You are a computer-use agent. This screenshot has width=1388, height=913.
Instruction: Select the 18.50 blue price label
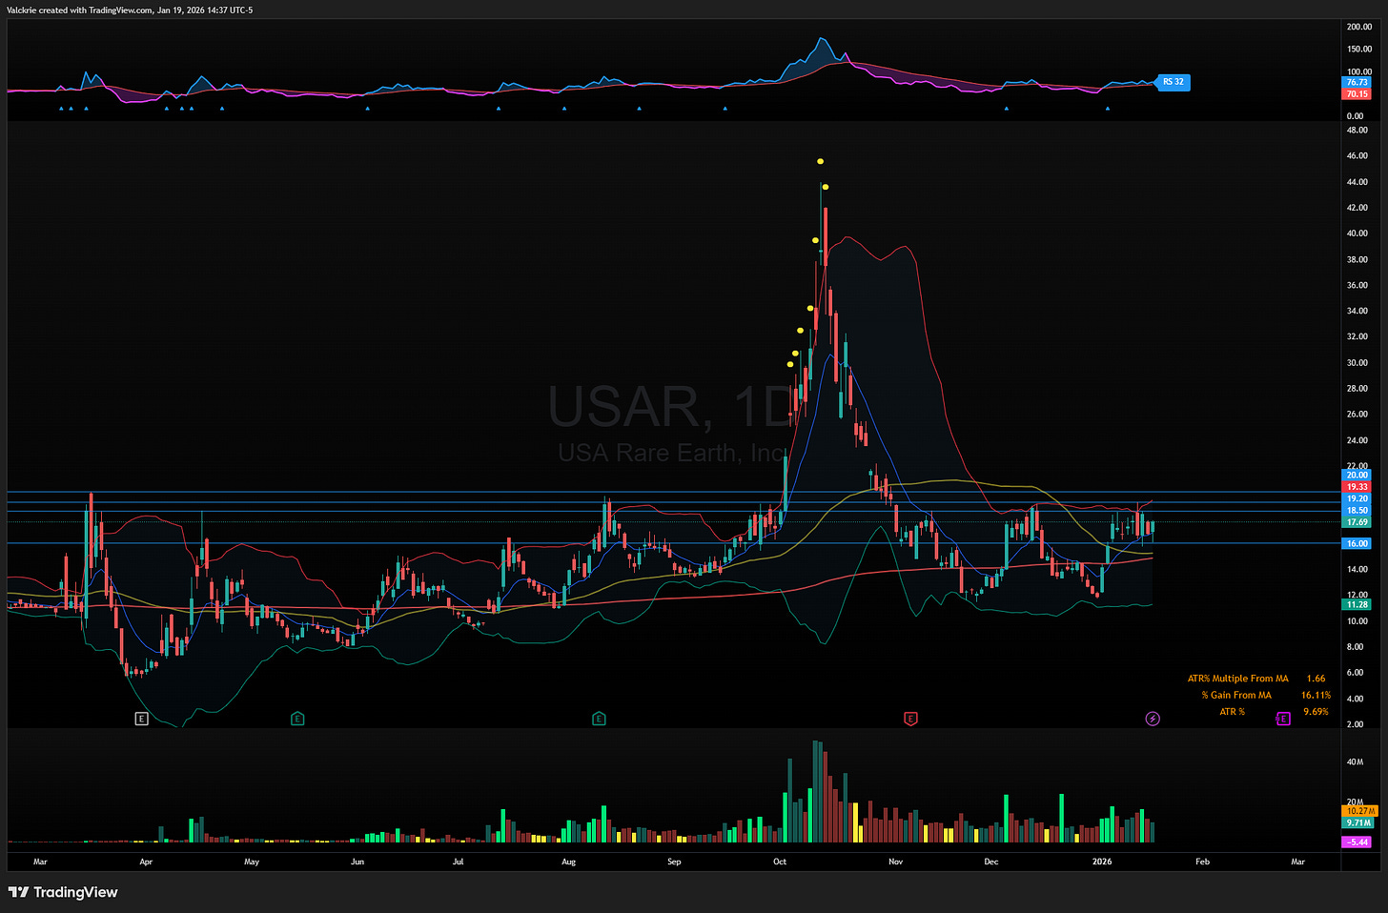click(x=1357, y=511)
